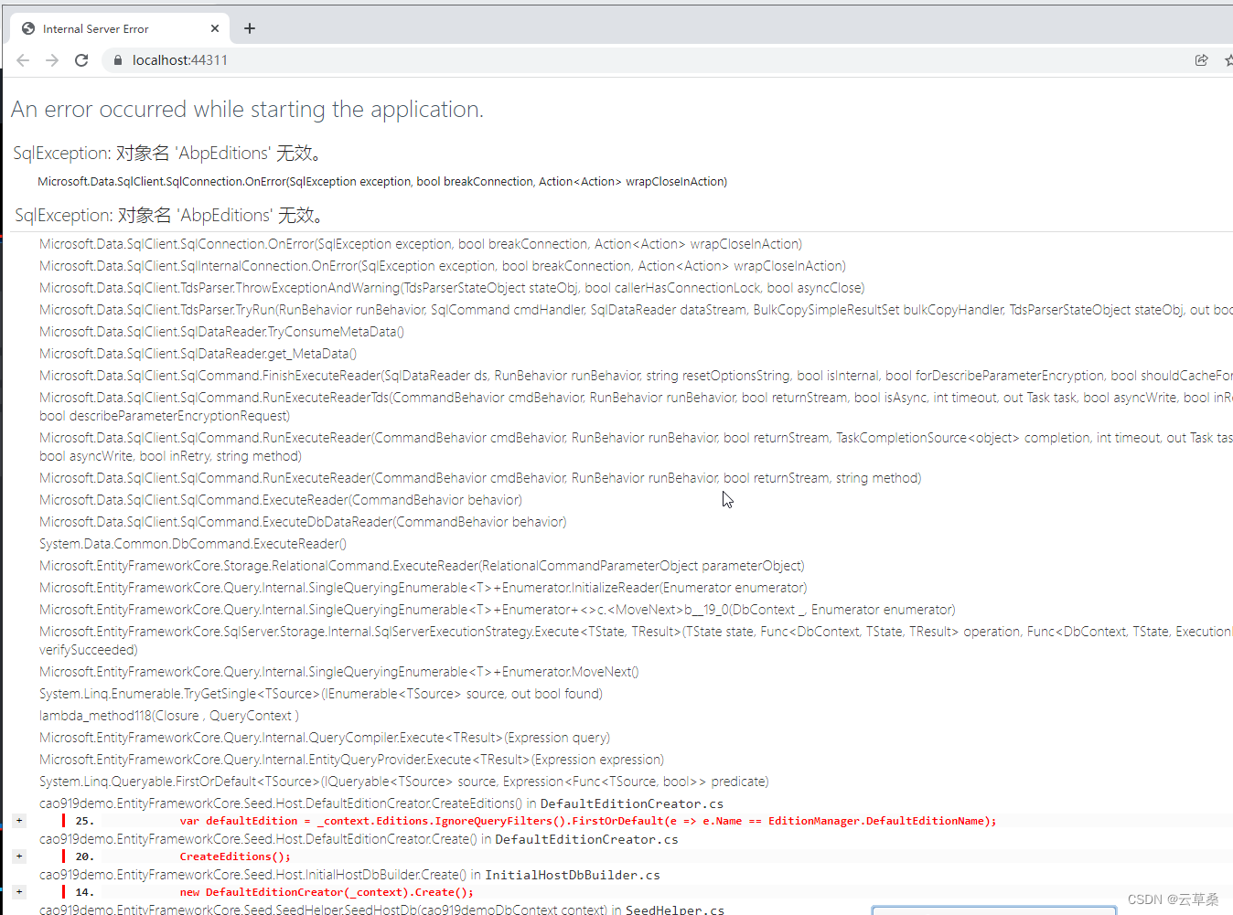Click System.Linq.Enumerable.TryGetSingle stack line

[x=321, y=694]
